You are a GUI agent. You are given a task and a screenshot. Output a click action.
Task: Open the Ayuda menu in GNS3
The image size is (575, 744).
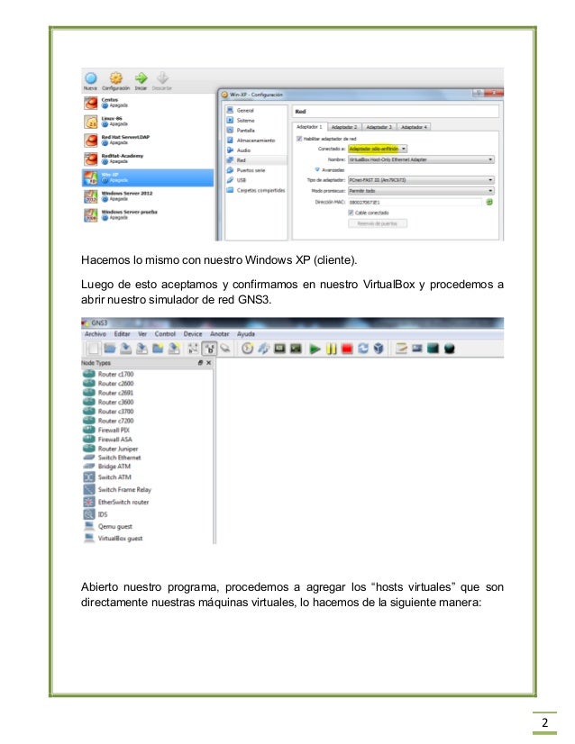coord(246,334)
